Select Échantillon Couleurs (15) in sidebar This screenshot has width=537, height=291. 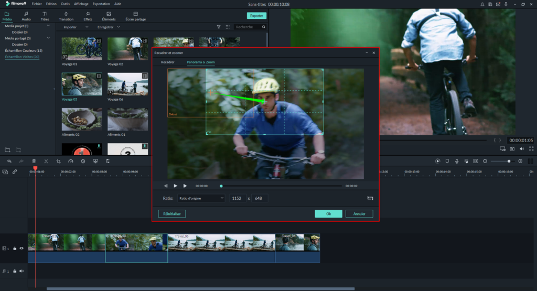[x=24, y=50]
